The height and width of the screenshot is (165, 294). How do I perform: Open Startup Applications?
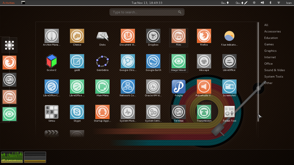tap(102, 113)
